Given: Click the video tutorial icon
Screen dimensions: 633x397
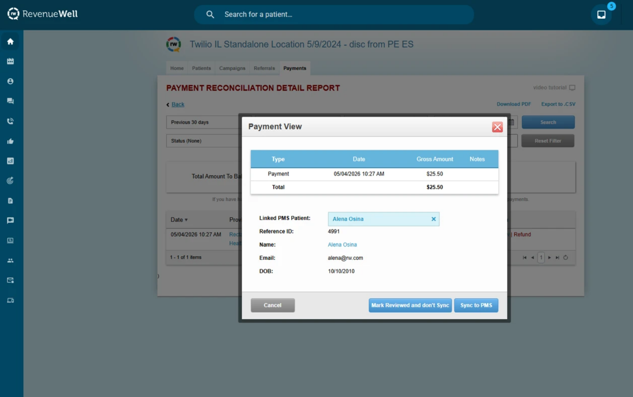Looking at the screenshot, I should coord(572,88).
